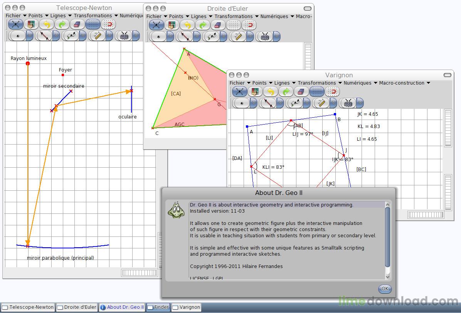Expand the ruler tool dropdown in Telescope-Newton
This screenshot has height=313, width=461.
pyautogui.click(x=109, y=36)
